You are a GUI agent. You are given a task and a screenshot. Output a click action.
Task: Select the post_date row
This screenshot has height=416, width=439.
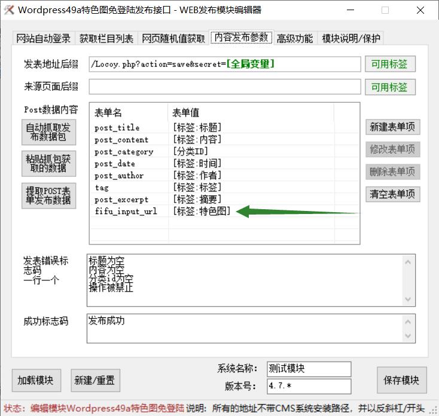click(224, 163)
